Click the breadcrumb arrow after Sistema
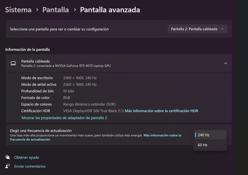The width and height of the screenshot is (248, 175). [37, 10]
